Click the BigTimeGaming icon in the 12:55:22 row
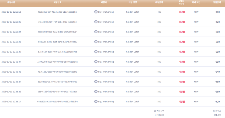The width and height of the screenshot is (225, 118). tap(96, 91)
